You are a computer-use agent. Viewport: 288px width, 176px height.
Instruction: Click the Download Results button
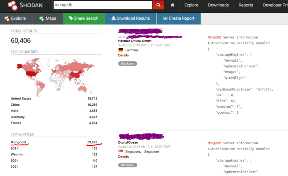[x=131, y=18]
